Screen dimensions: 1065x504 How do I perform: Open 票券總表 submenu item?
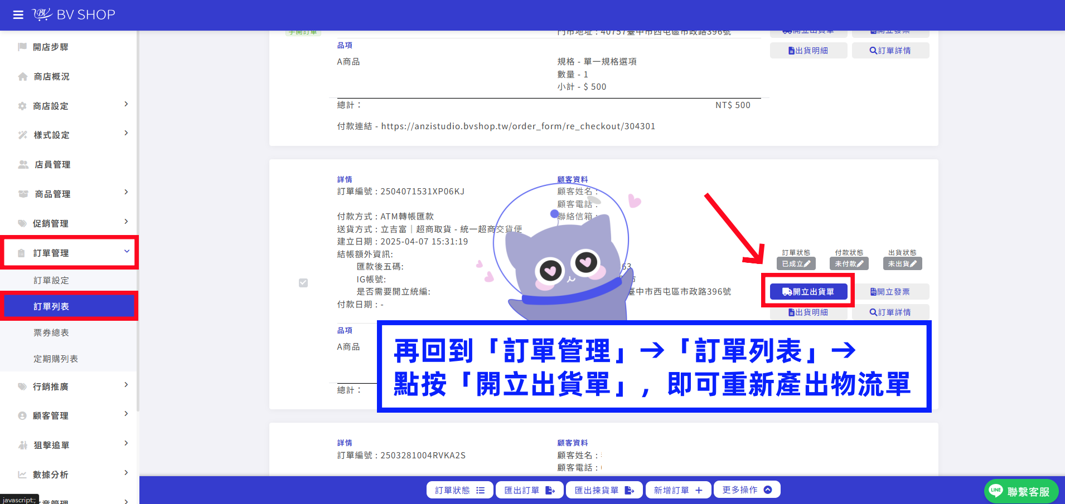point(51,332)
